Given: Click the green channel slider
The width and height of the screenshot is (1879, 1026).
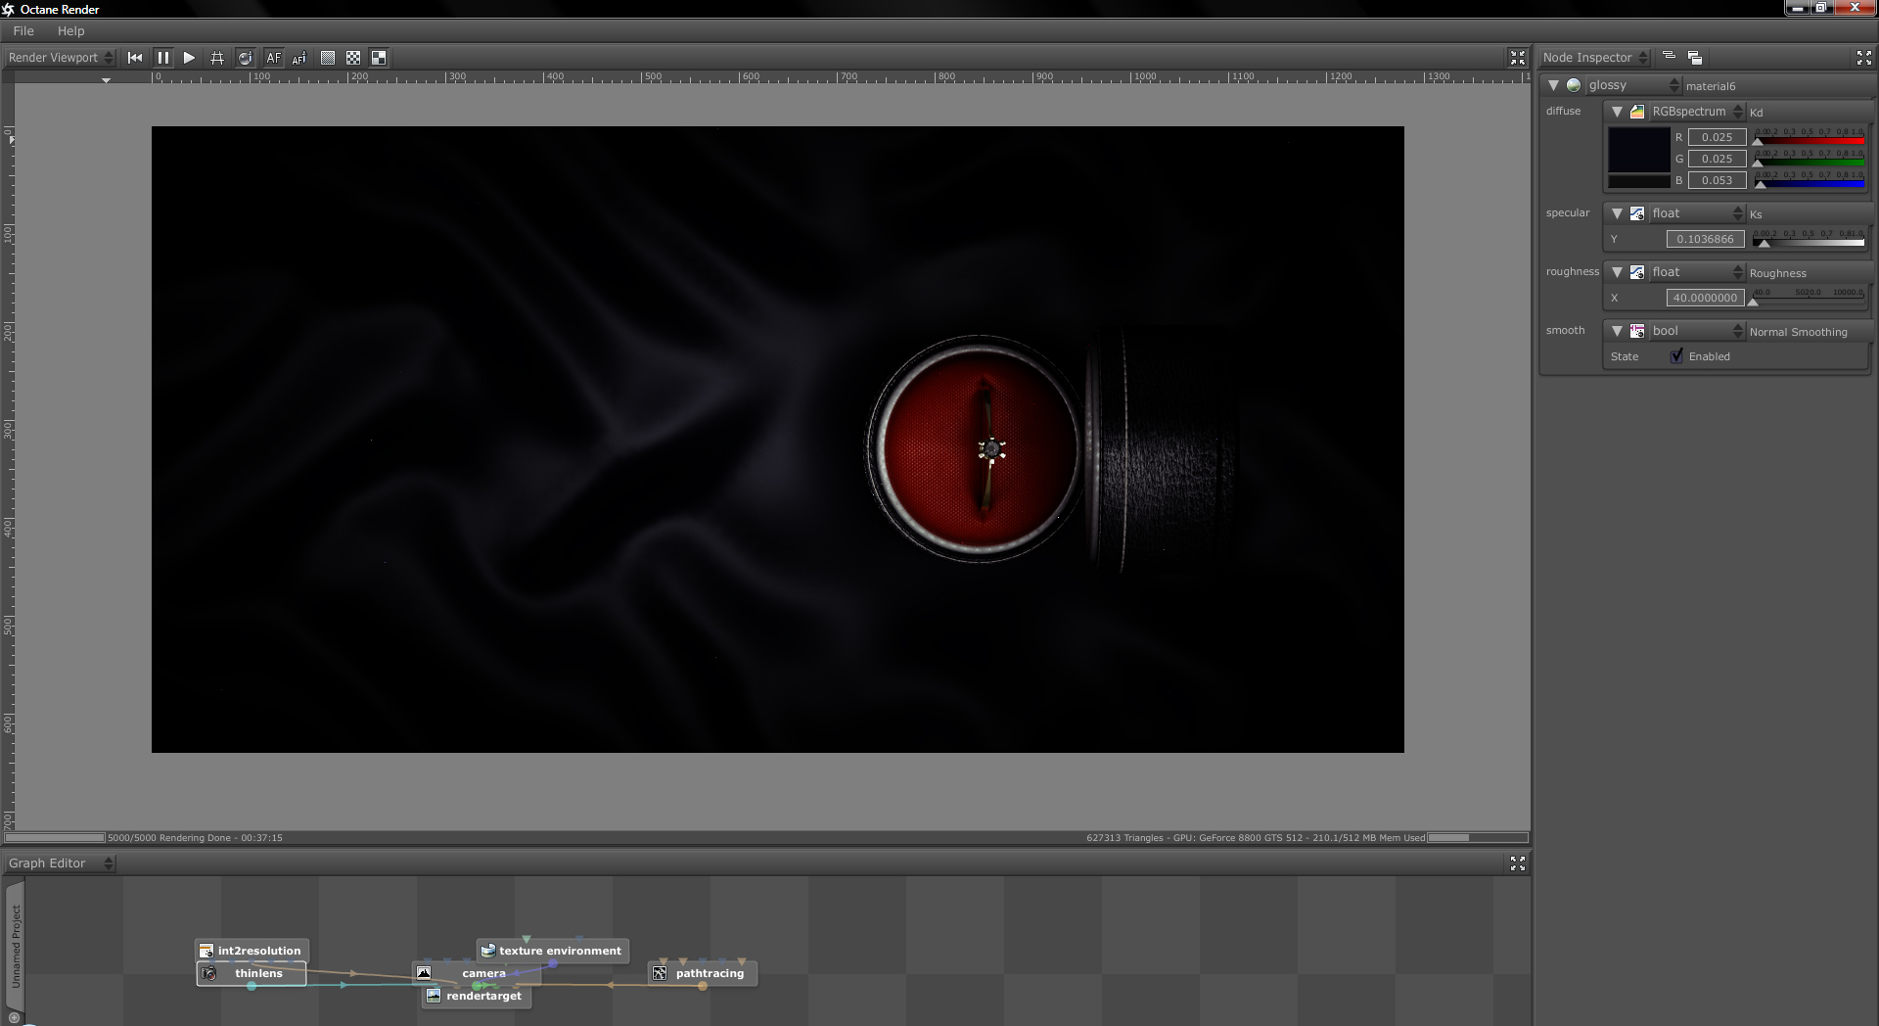Looking at the screenshot, I should tap(1809, 159).
